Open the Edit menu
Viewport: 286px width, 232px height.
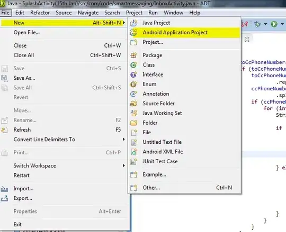pos(20,13)
